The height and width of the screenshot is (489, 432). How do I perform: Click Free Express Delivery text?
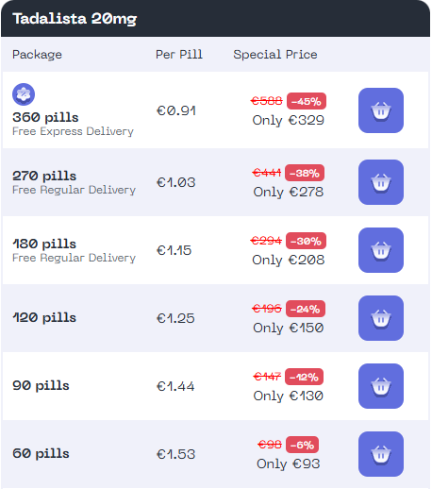coord(73,131)
